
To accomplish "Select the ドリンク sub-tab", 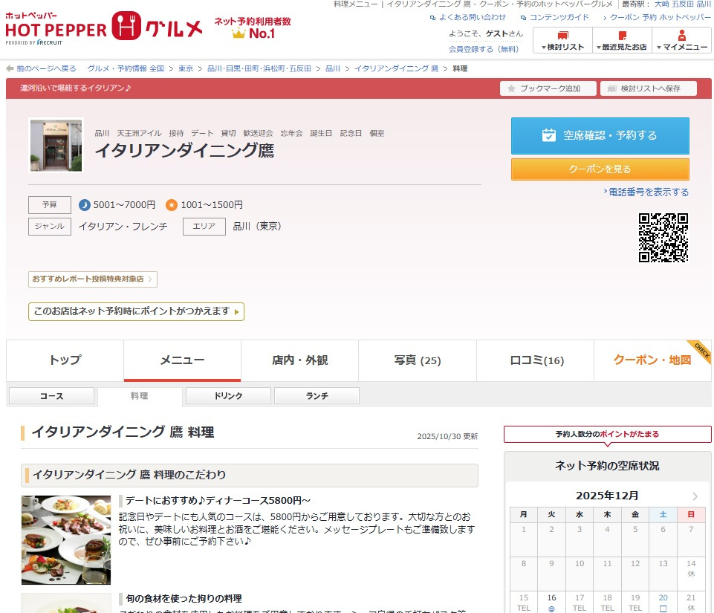I will [x=228, y=396].
